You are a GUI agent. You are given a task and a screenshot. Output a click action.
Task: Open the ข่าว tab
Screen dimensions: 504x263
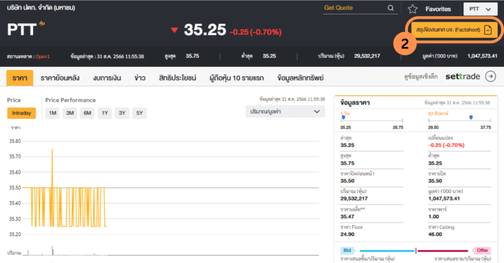(140, 78)
